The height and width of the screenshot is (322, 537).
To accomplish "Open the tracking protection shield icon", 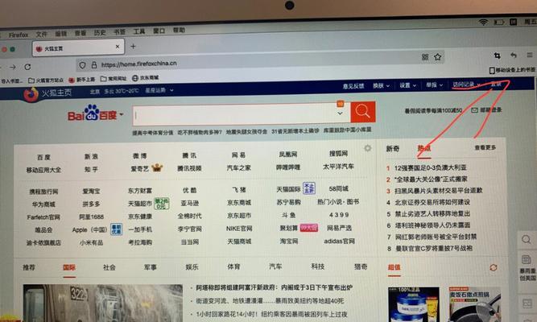I will click(x=82, y=65).
